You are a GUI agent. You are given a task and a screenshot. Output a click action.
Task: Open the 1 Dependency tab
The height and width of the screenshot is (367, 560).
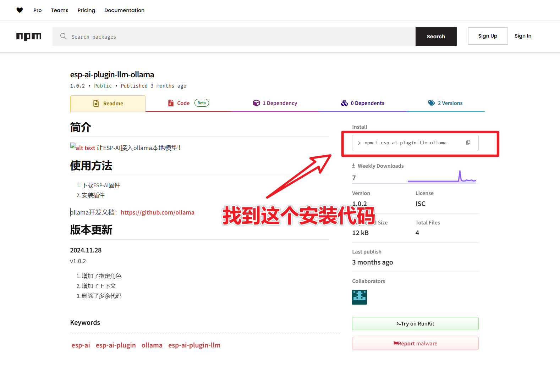coord(275,103)
